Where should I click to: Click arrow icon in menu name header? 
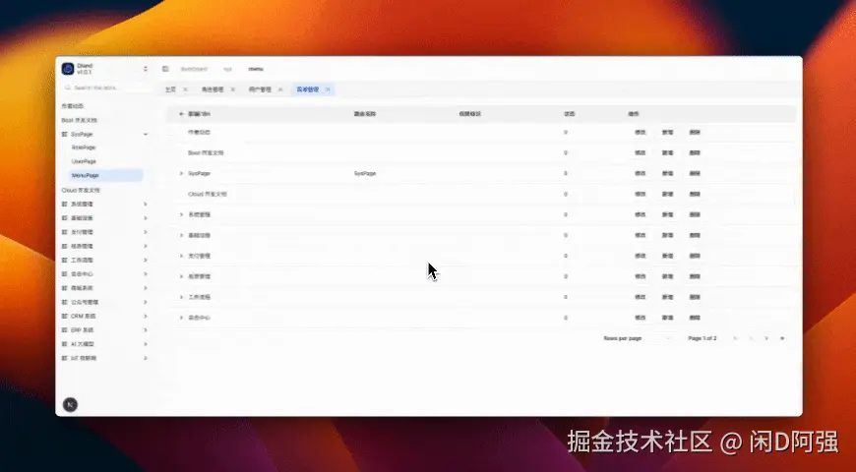point(182,114)
